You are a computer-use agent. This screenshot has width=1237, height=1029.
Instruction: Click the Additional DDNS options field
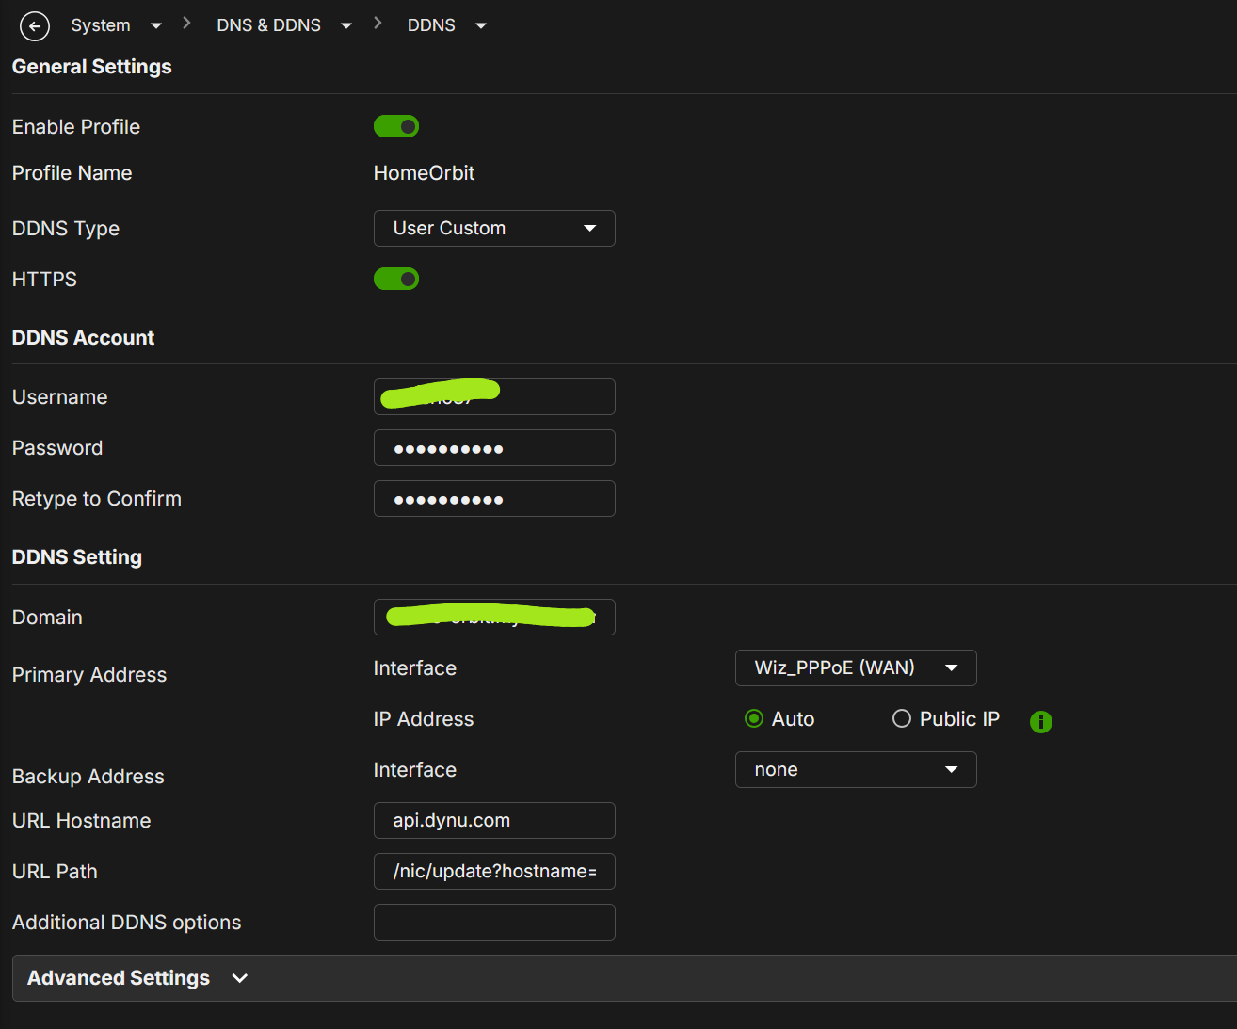[x=494, y=923]
